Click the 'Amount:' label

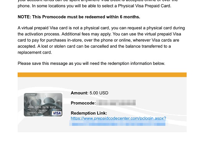79,93
